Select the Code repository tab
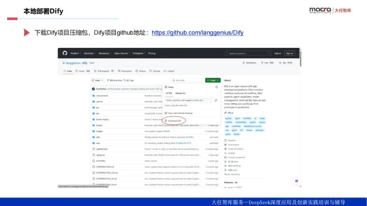367x206 pixels. click(68, 71)
